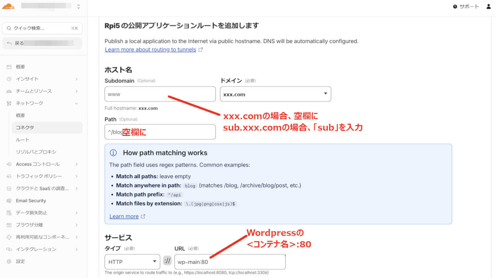
Task: Open the user profile icon
Action: (488, 7)
